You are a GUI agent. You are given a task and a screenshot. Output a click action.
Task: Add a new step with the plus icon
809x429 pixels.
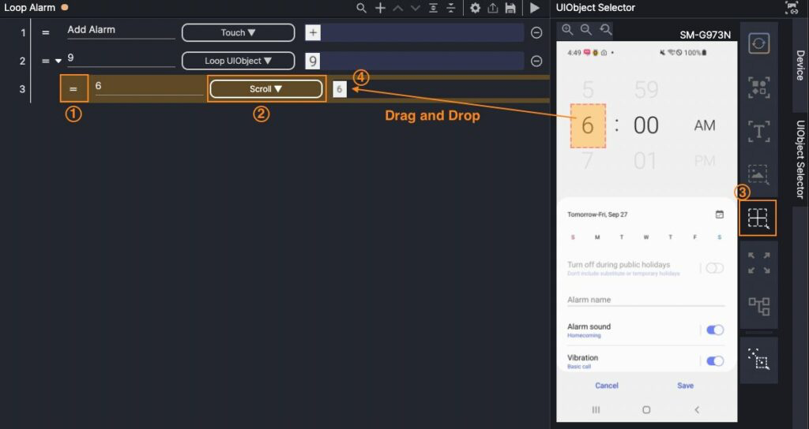point(380,8)
